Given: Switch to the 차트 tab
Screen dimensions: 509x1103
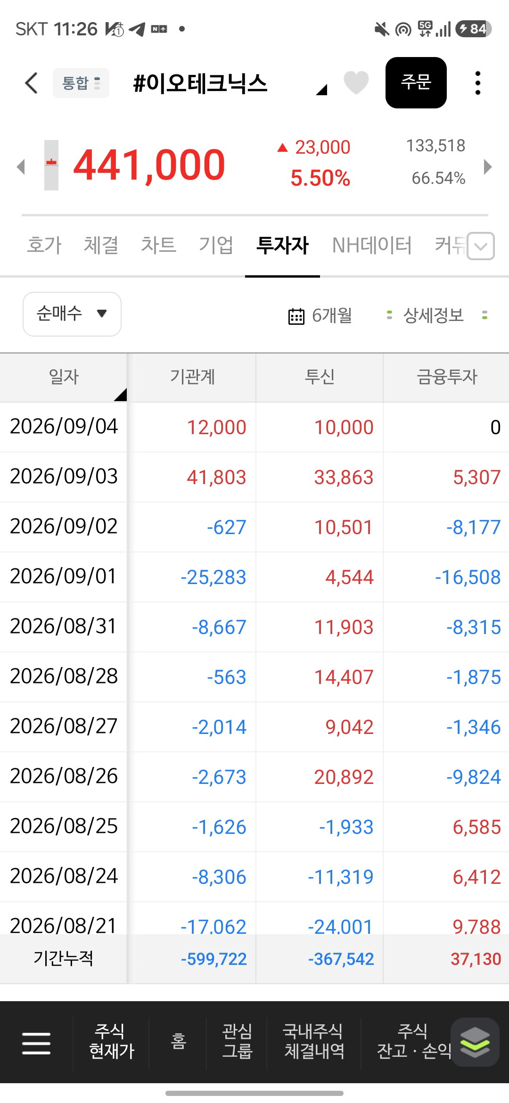Looking at the screenshot, I should point(158,245).
